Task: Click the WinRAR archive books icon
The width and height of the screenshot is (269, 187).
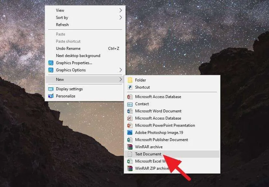Action: (x=130, y=147)
